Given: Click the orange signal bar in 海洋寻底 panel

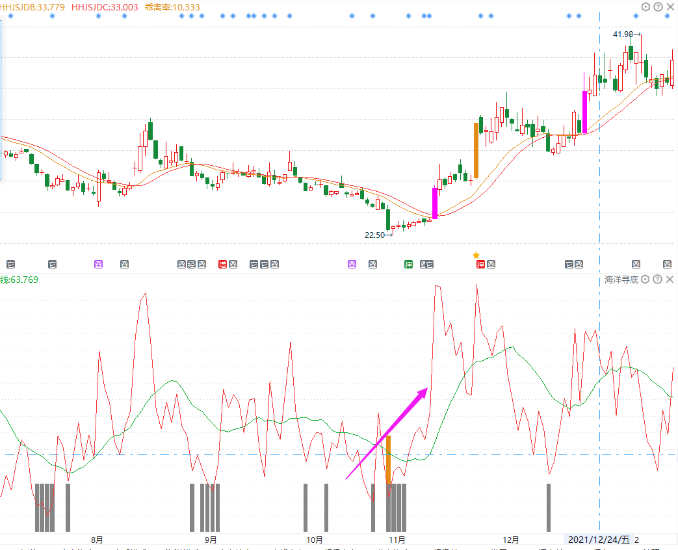Looking at the screenshot, I should click(x=388, y=459).
